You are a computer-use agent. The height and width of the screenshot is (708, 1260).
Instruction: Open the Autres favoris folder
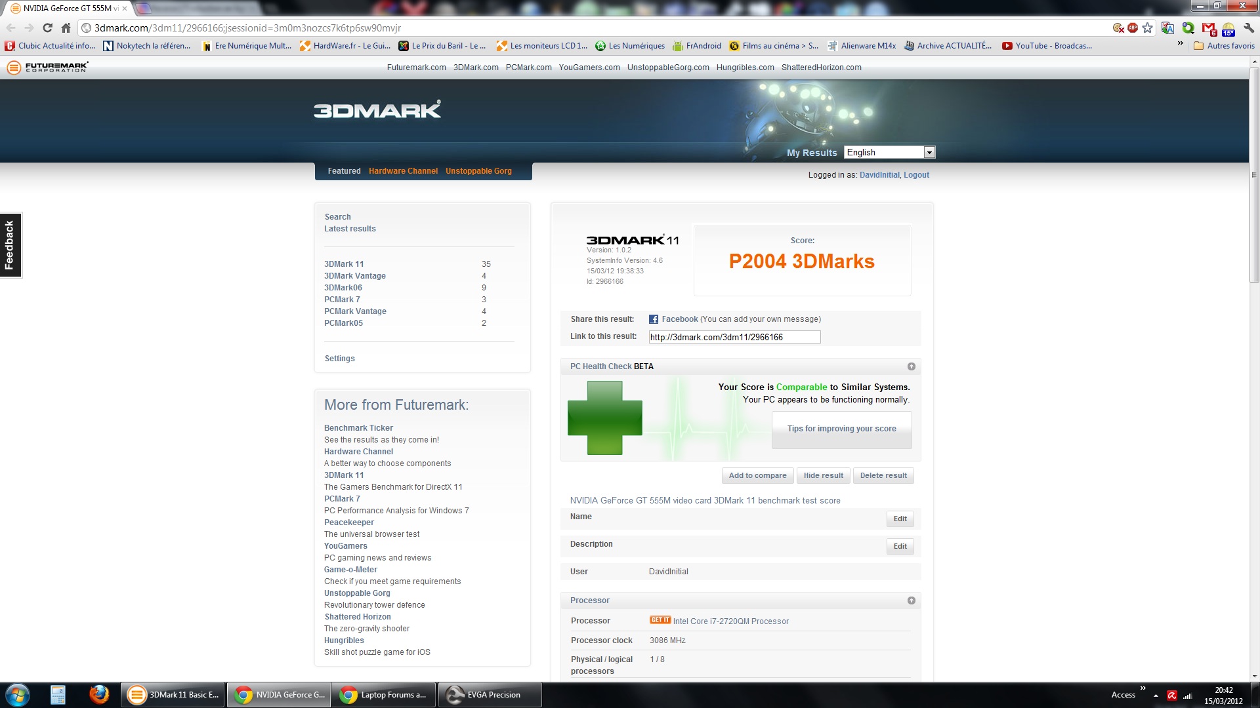tap(1224, 46)
